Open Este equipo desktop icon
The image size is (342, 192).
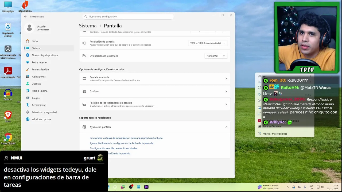tap(8, 7)
